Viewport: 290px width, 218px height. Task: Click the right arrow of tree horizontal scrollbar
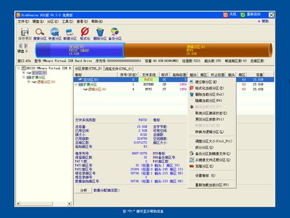click(x=69, y=204)
